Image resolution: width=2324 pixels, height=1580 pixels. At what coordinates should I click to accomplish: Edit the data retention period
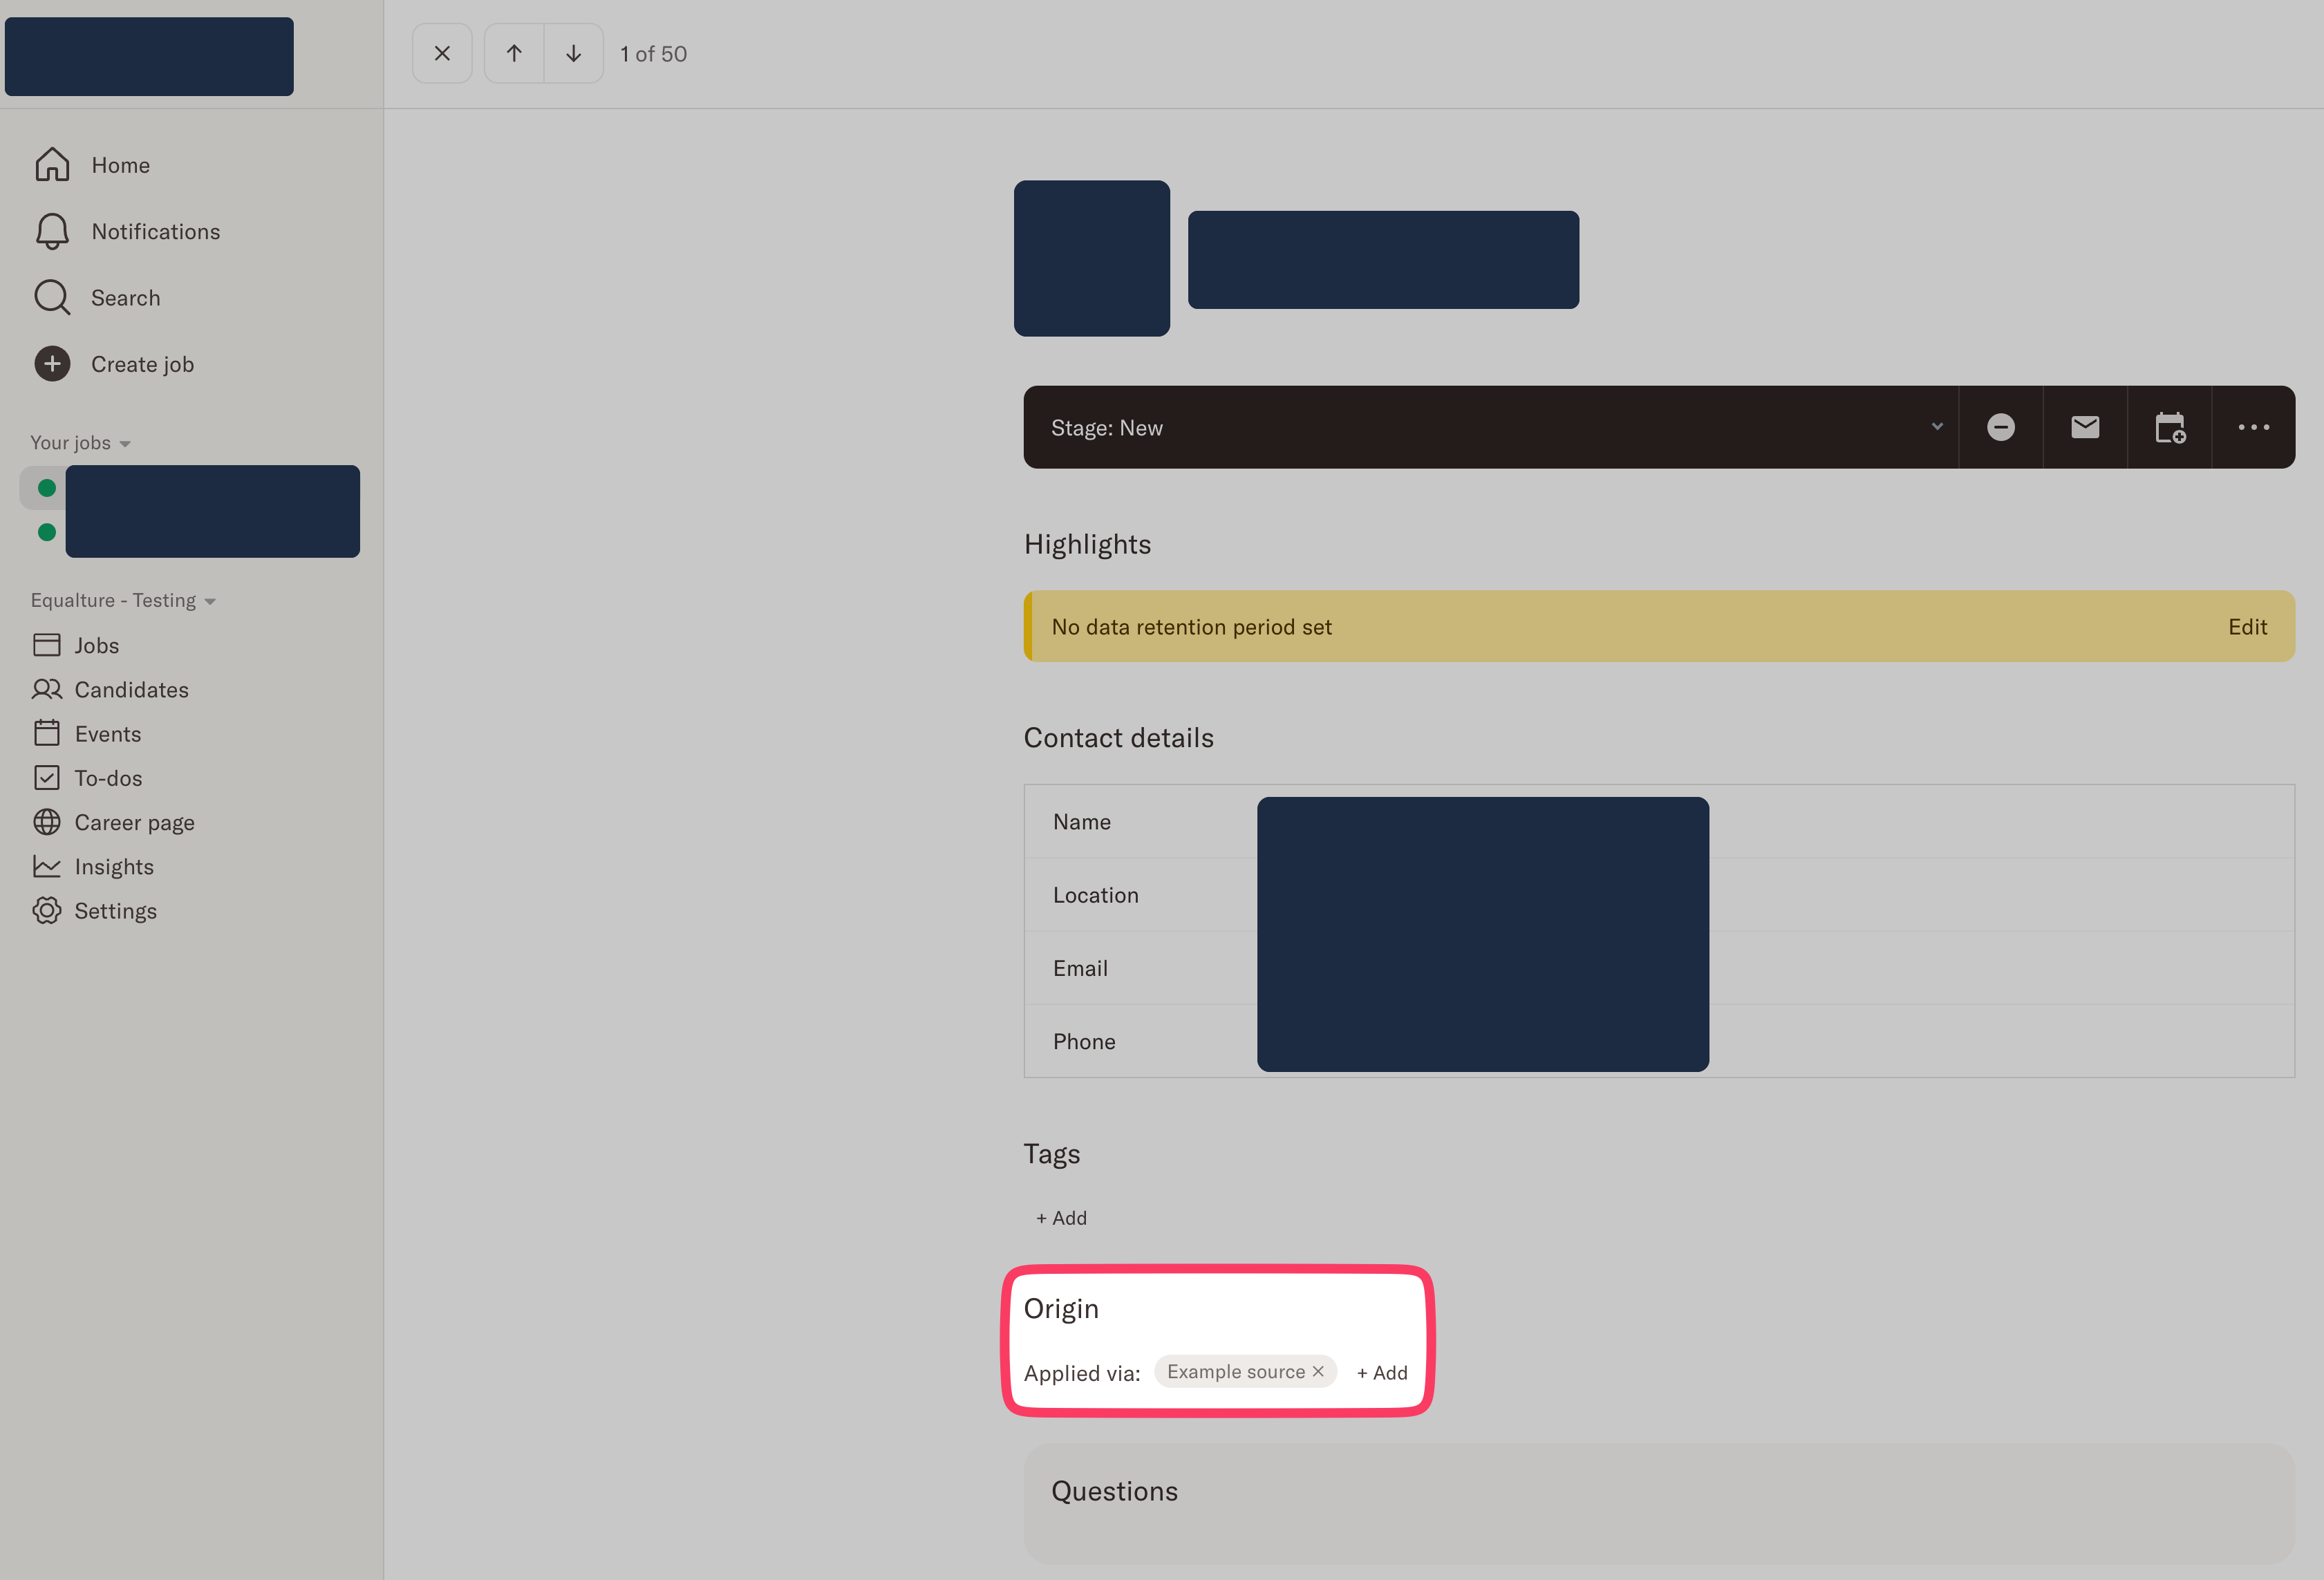(x=2247, y=627)
